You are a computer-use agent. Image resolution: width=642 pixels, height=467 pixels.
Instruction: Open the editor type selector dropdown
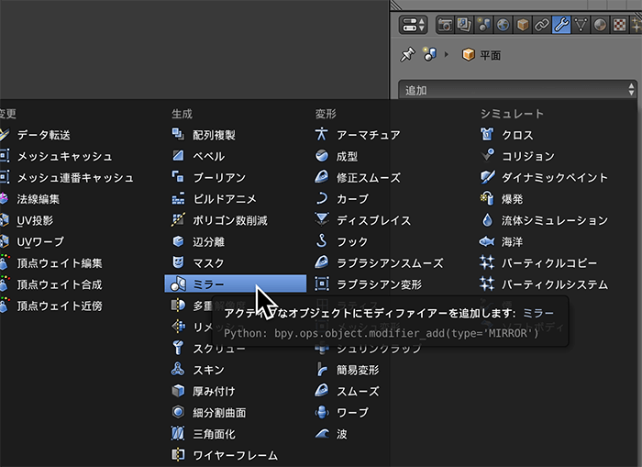coord(415,23)
